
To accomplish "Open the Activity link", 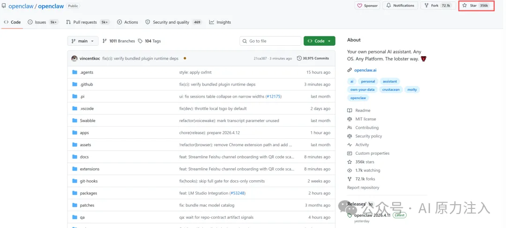I will click(358, 145).
